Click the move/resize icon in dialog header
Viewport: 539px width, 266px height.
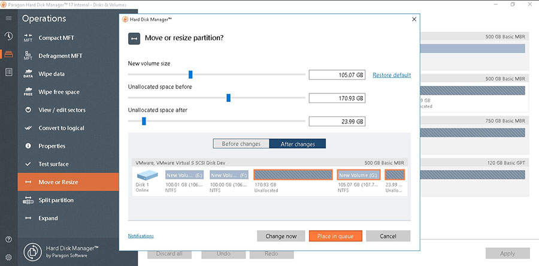click(x=134, y=39)
